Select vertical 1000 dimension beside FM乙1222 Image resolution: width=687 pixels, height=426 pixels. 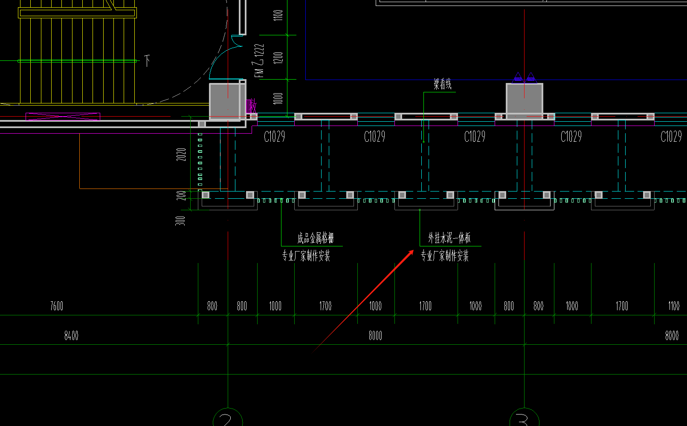[278, 98]
